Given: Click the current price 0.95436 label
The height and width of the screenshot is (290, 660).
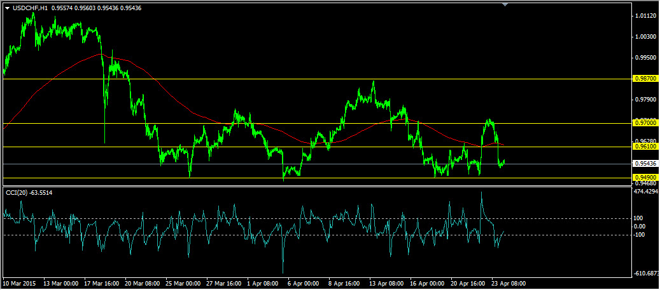Looking at the screenshot, I should coord(645,163).
